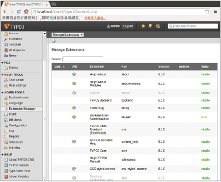This screenshot has width=221, height=182.
Task: Click the sidebar scrollbar down arrow
Action: tap(45, 179)
